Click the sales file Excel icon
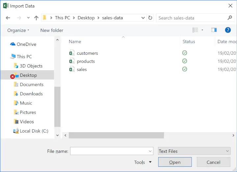 coord(72,69)
